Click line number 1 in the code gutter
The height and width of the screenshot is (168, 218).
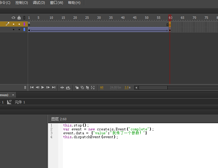point(51,125)
